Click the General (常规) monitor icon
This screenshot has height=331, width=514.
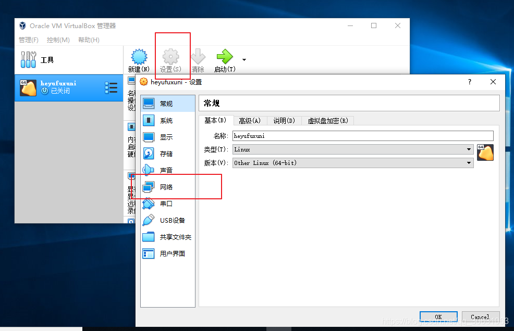(149, 104)
